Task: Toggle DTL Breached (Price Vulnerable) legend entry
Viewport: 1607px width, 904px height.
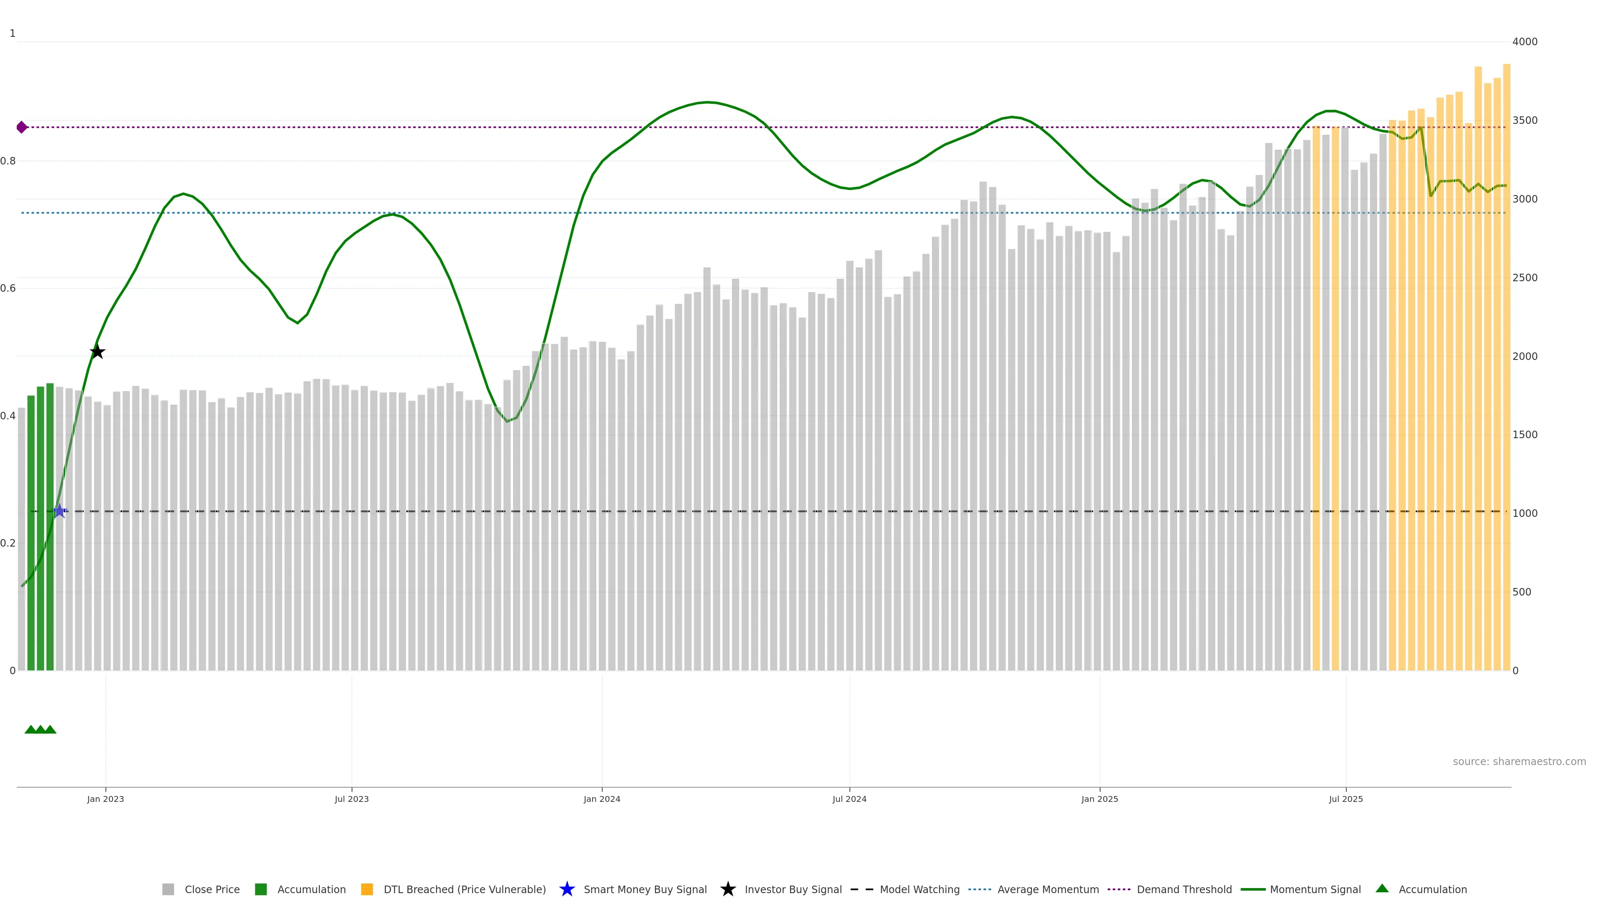Action: click(x=464, y=889)
